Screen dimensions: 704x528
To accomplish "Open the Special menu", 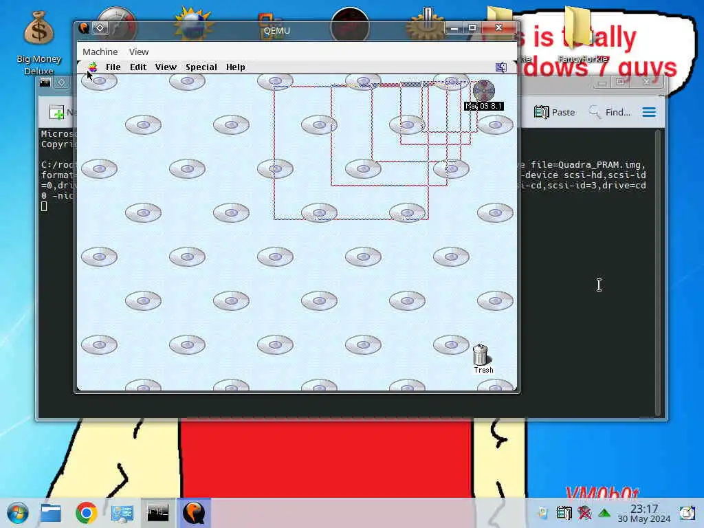I will [x=201, y=67].
